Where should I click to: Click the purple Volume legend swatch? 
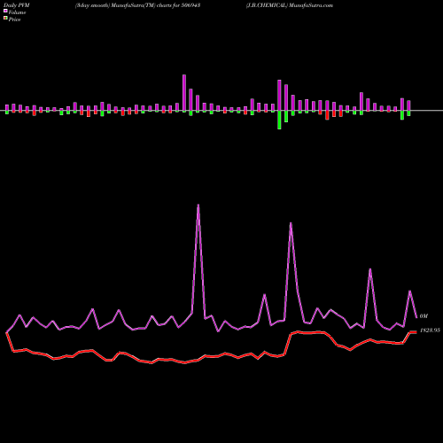[x=5, y=11]
